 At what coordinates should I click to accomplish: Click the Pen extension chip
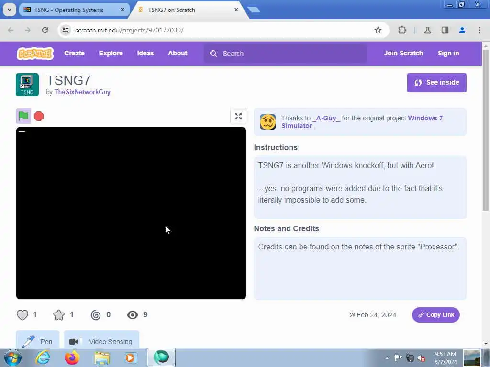point(38,341)
